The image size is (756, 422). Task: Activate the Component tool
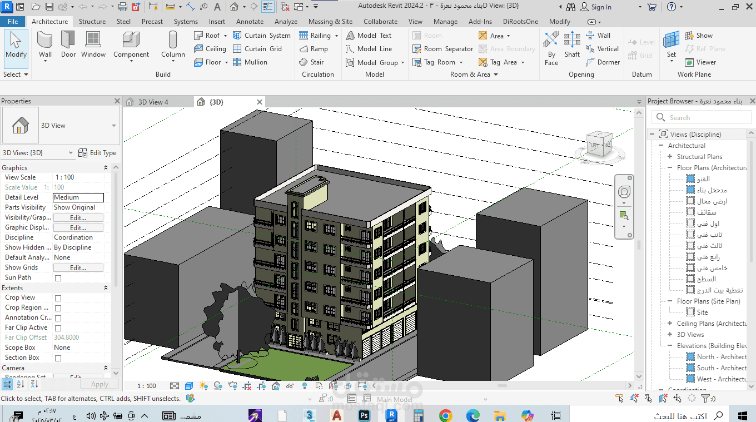[x=131, y=44]
